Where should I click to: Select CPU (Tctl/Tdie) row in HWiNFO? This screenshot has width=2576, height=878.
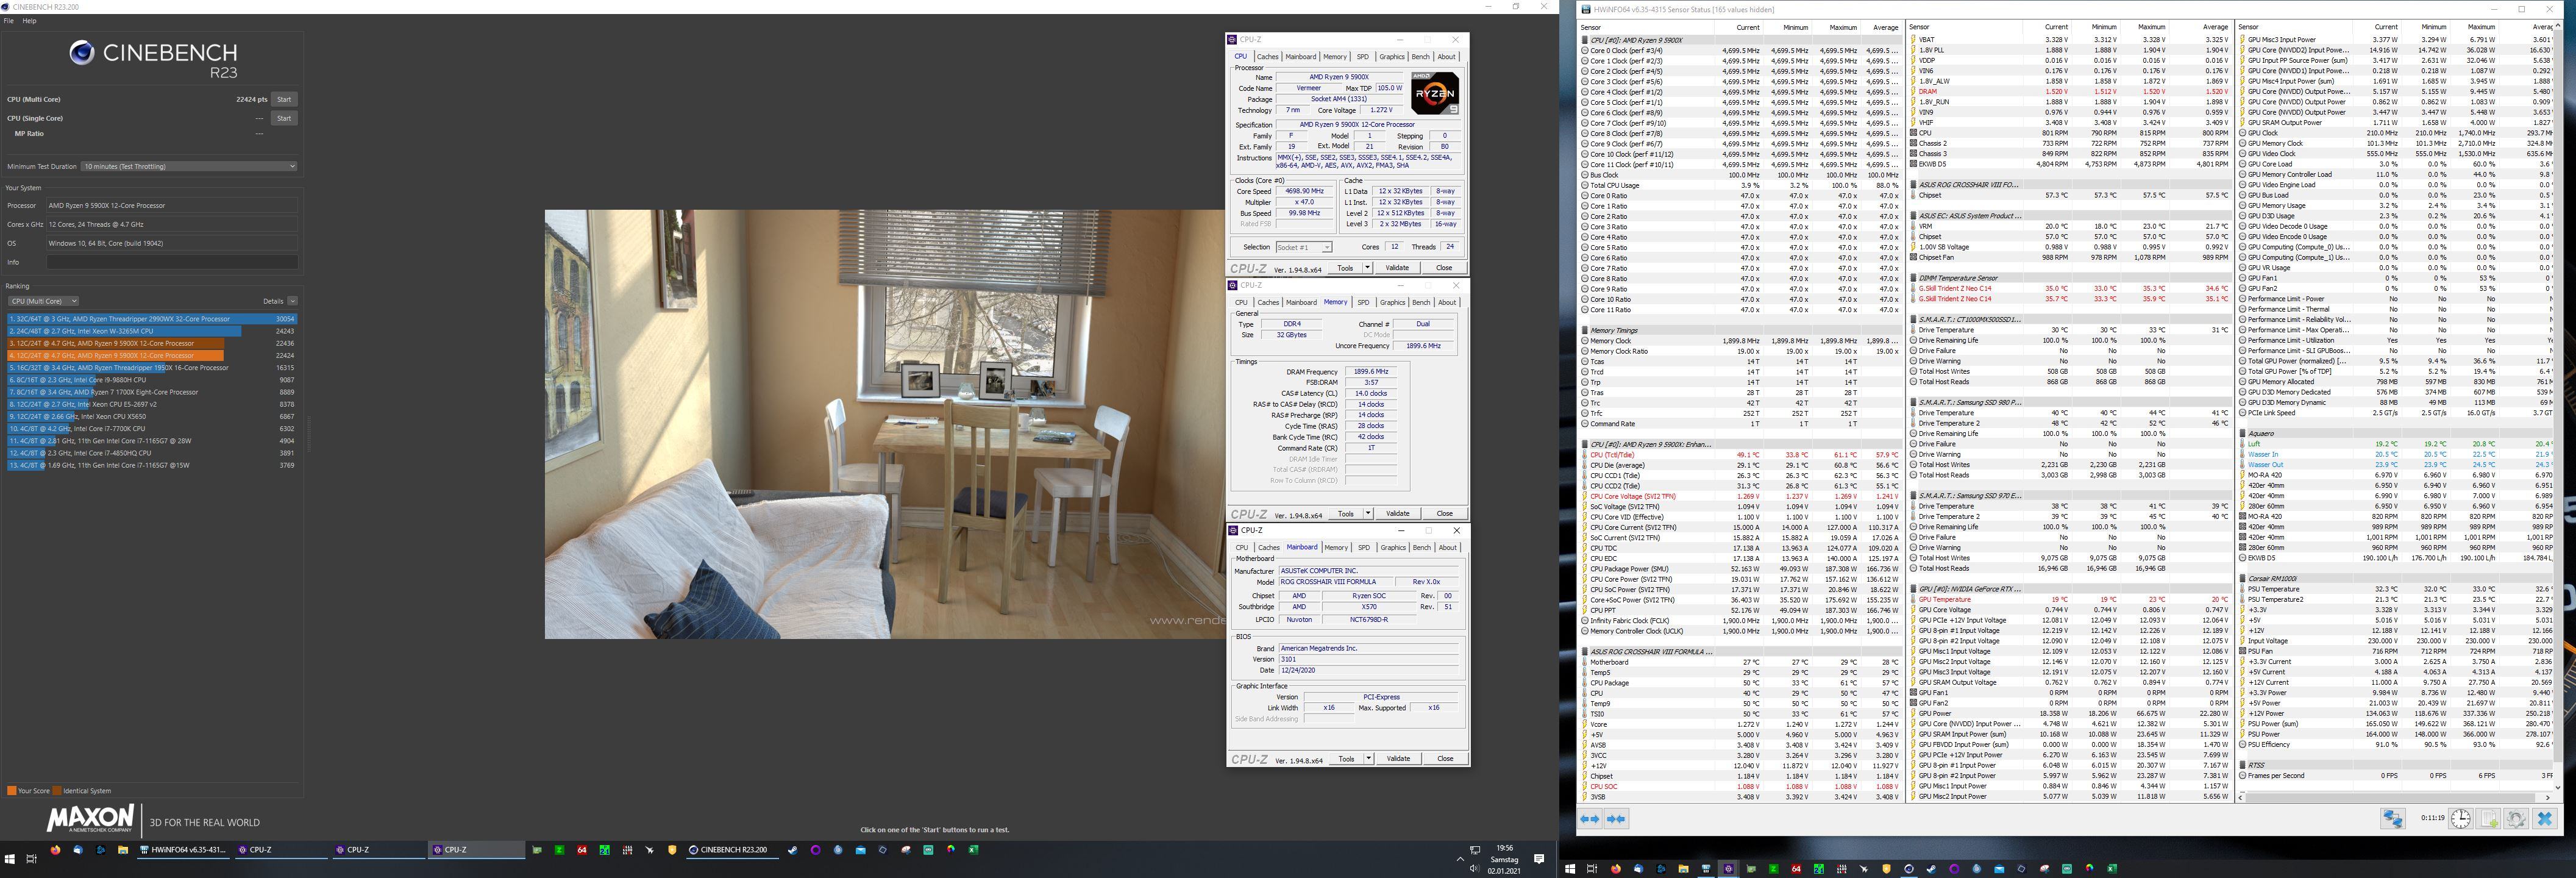1740,454
